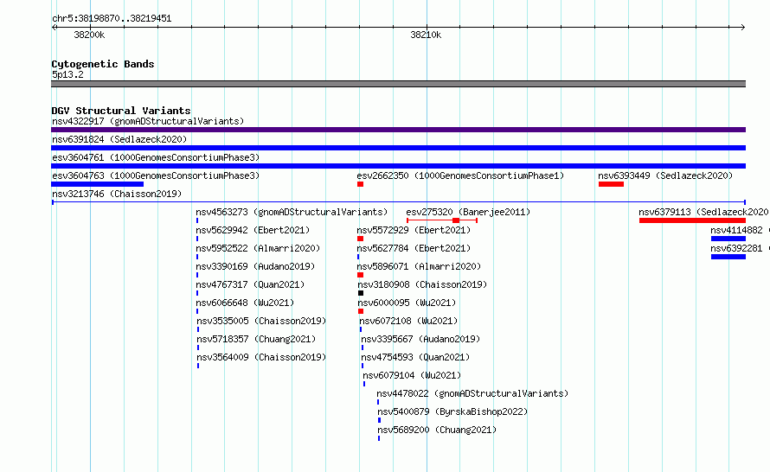Screen dimensions: 770x472
Task: Open nsv6072108 (Wu2021) label
Action: coord(408,321)
